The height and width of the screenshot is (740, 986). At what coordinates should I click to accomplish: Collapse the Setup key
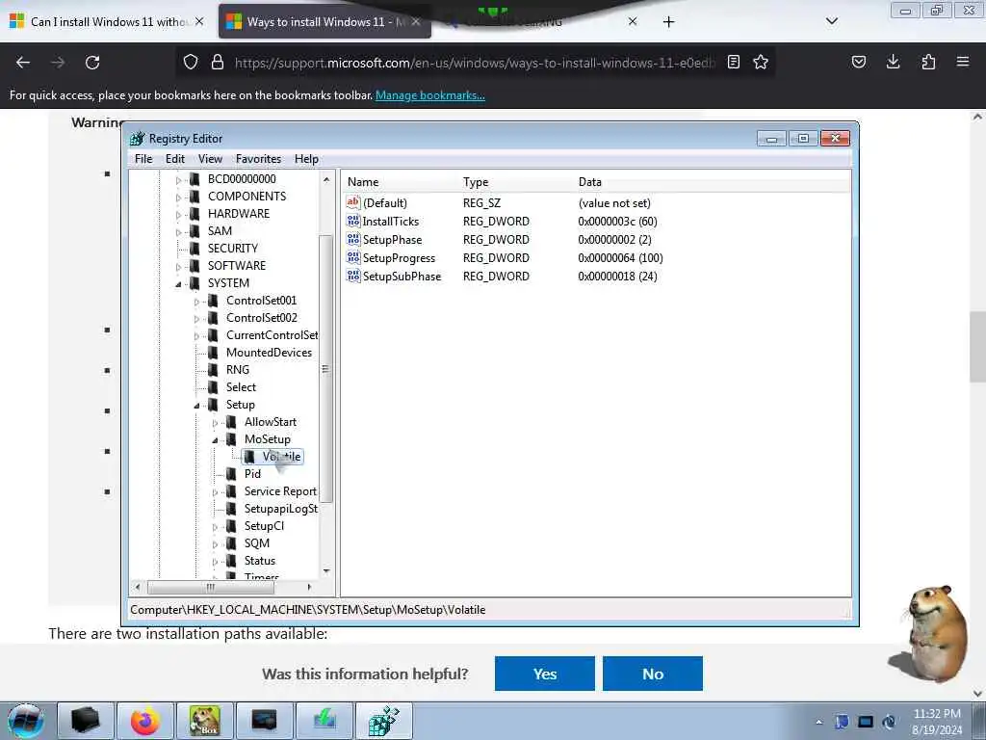coord(196,406)
